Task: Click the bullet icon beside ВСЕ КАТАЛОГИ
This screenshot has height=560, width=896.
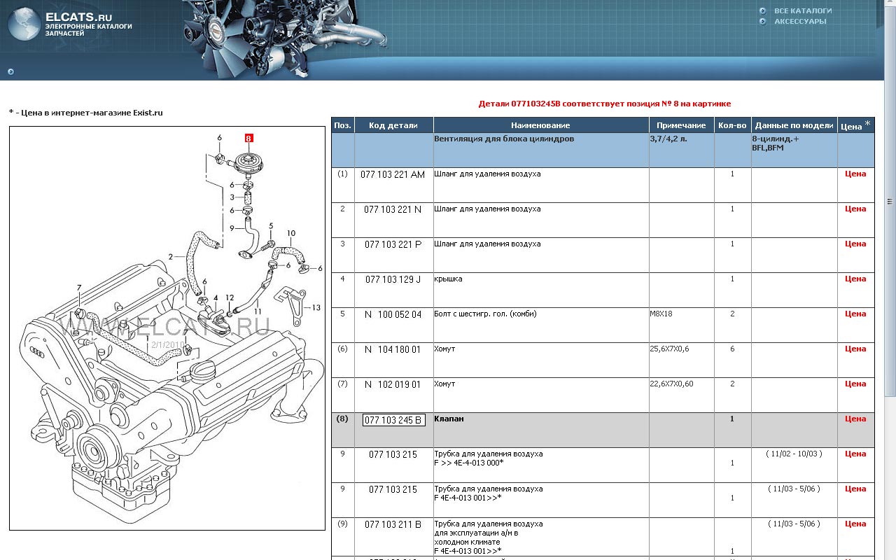Action: [x=762, y=10]
